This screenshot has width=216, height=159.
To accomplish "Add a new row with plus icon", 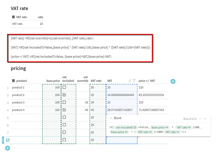I will [8, 148].
